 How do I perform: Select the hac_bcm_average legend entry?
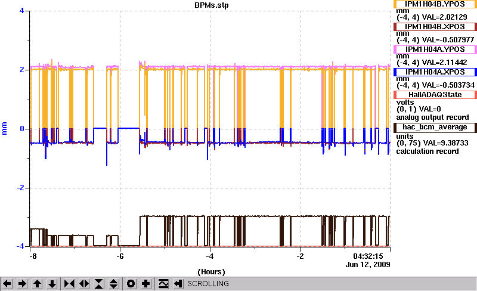(x=435, y=127)
